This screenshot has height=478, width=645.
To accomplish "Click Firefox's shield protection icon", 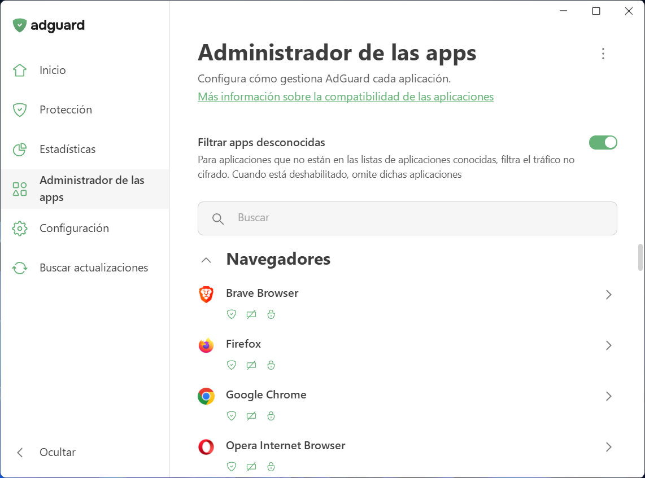I will [232, 365].
